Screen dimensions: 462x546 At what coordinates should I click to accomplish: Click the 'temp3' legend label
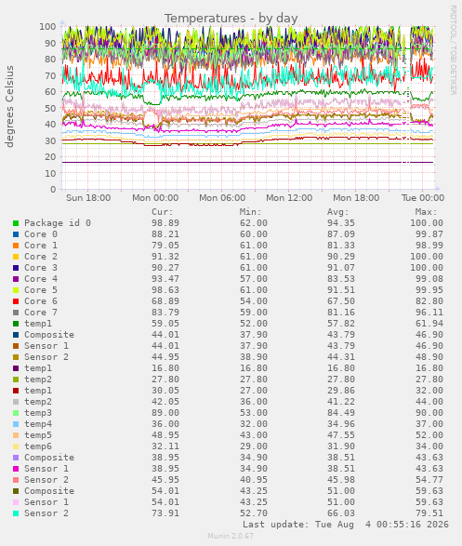pyautogui.click(x=38, y=413)
